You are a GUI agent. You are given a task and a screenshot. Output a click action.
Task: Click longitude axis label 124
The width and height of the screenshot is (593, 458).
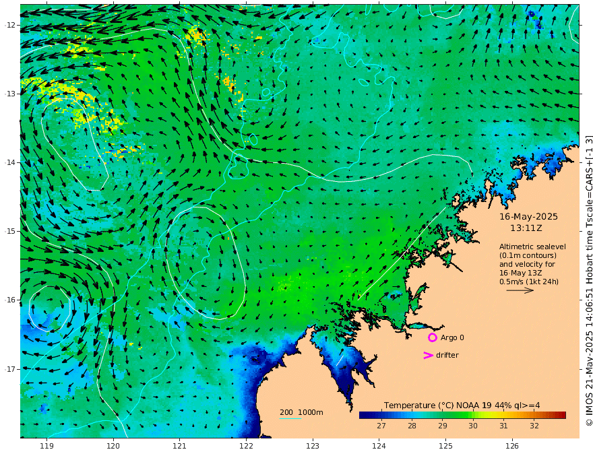[x=379, y=447]
